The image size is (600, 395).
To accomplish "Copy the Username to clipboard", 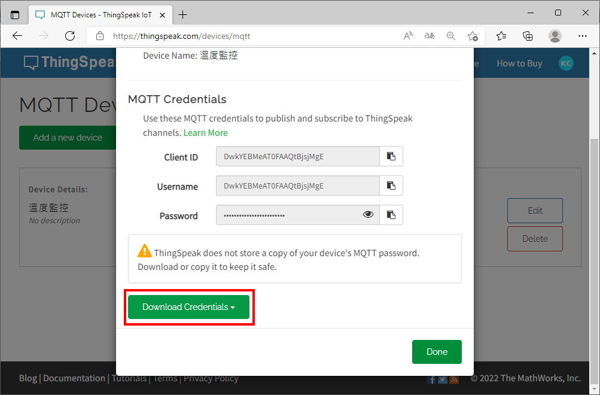I will pyautogui.click(x=391, y=186).
